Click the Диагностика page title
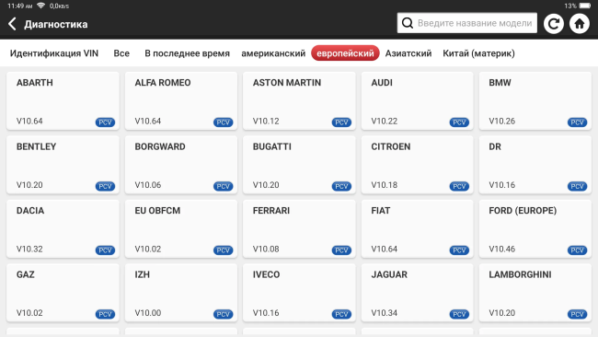Image resolution: width=598 pixels, height=337 pixels. [56, 24]
